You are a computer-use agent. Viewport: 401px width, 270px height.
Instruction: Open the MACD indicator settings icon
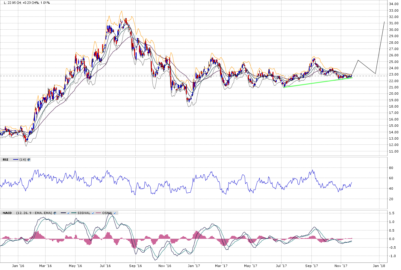pos(55,213)
